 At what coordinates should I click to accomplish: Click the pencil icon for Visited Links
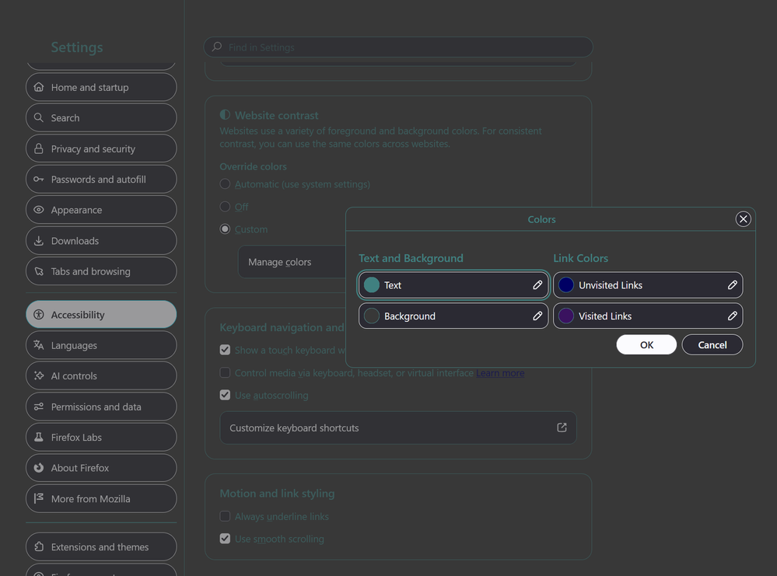[733, 316]
